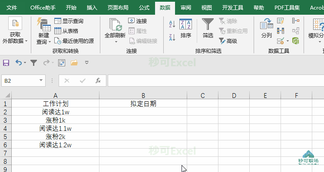Click the consolidate icon
This screenshot has height=172, width=324.
(296, 21)
